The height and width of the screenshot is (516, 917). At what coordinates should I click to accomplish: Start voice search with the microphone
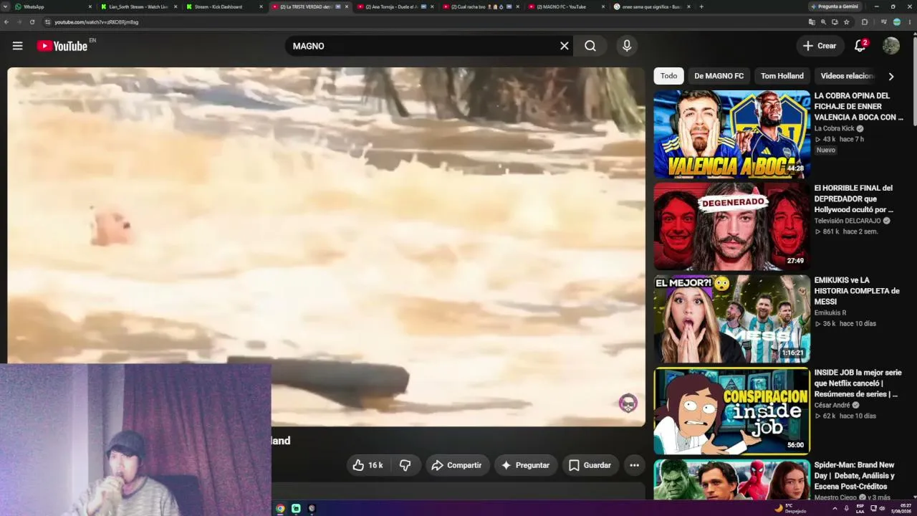[x=627, y=46]
